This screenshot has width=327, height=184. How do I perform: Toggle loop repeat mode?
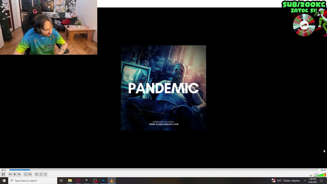41,174
